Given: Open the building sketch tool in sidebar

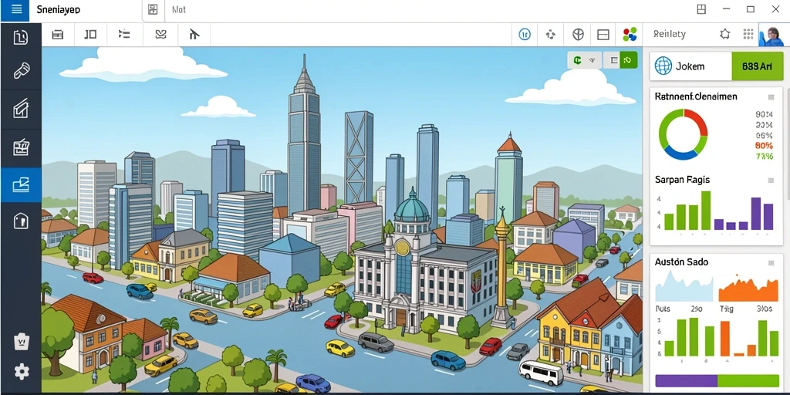Looking at the screenshot, I should click(21, 109).
